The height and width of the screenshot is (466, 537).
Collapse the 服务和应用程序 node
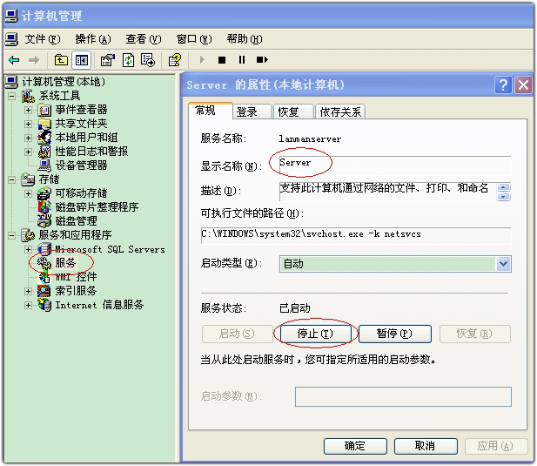pyautogui.click(x=11, y=235)
